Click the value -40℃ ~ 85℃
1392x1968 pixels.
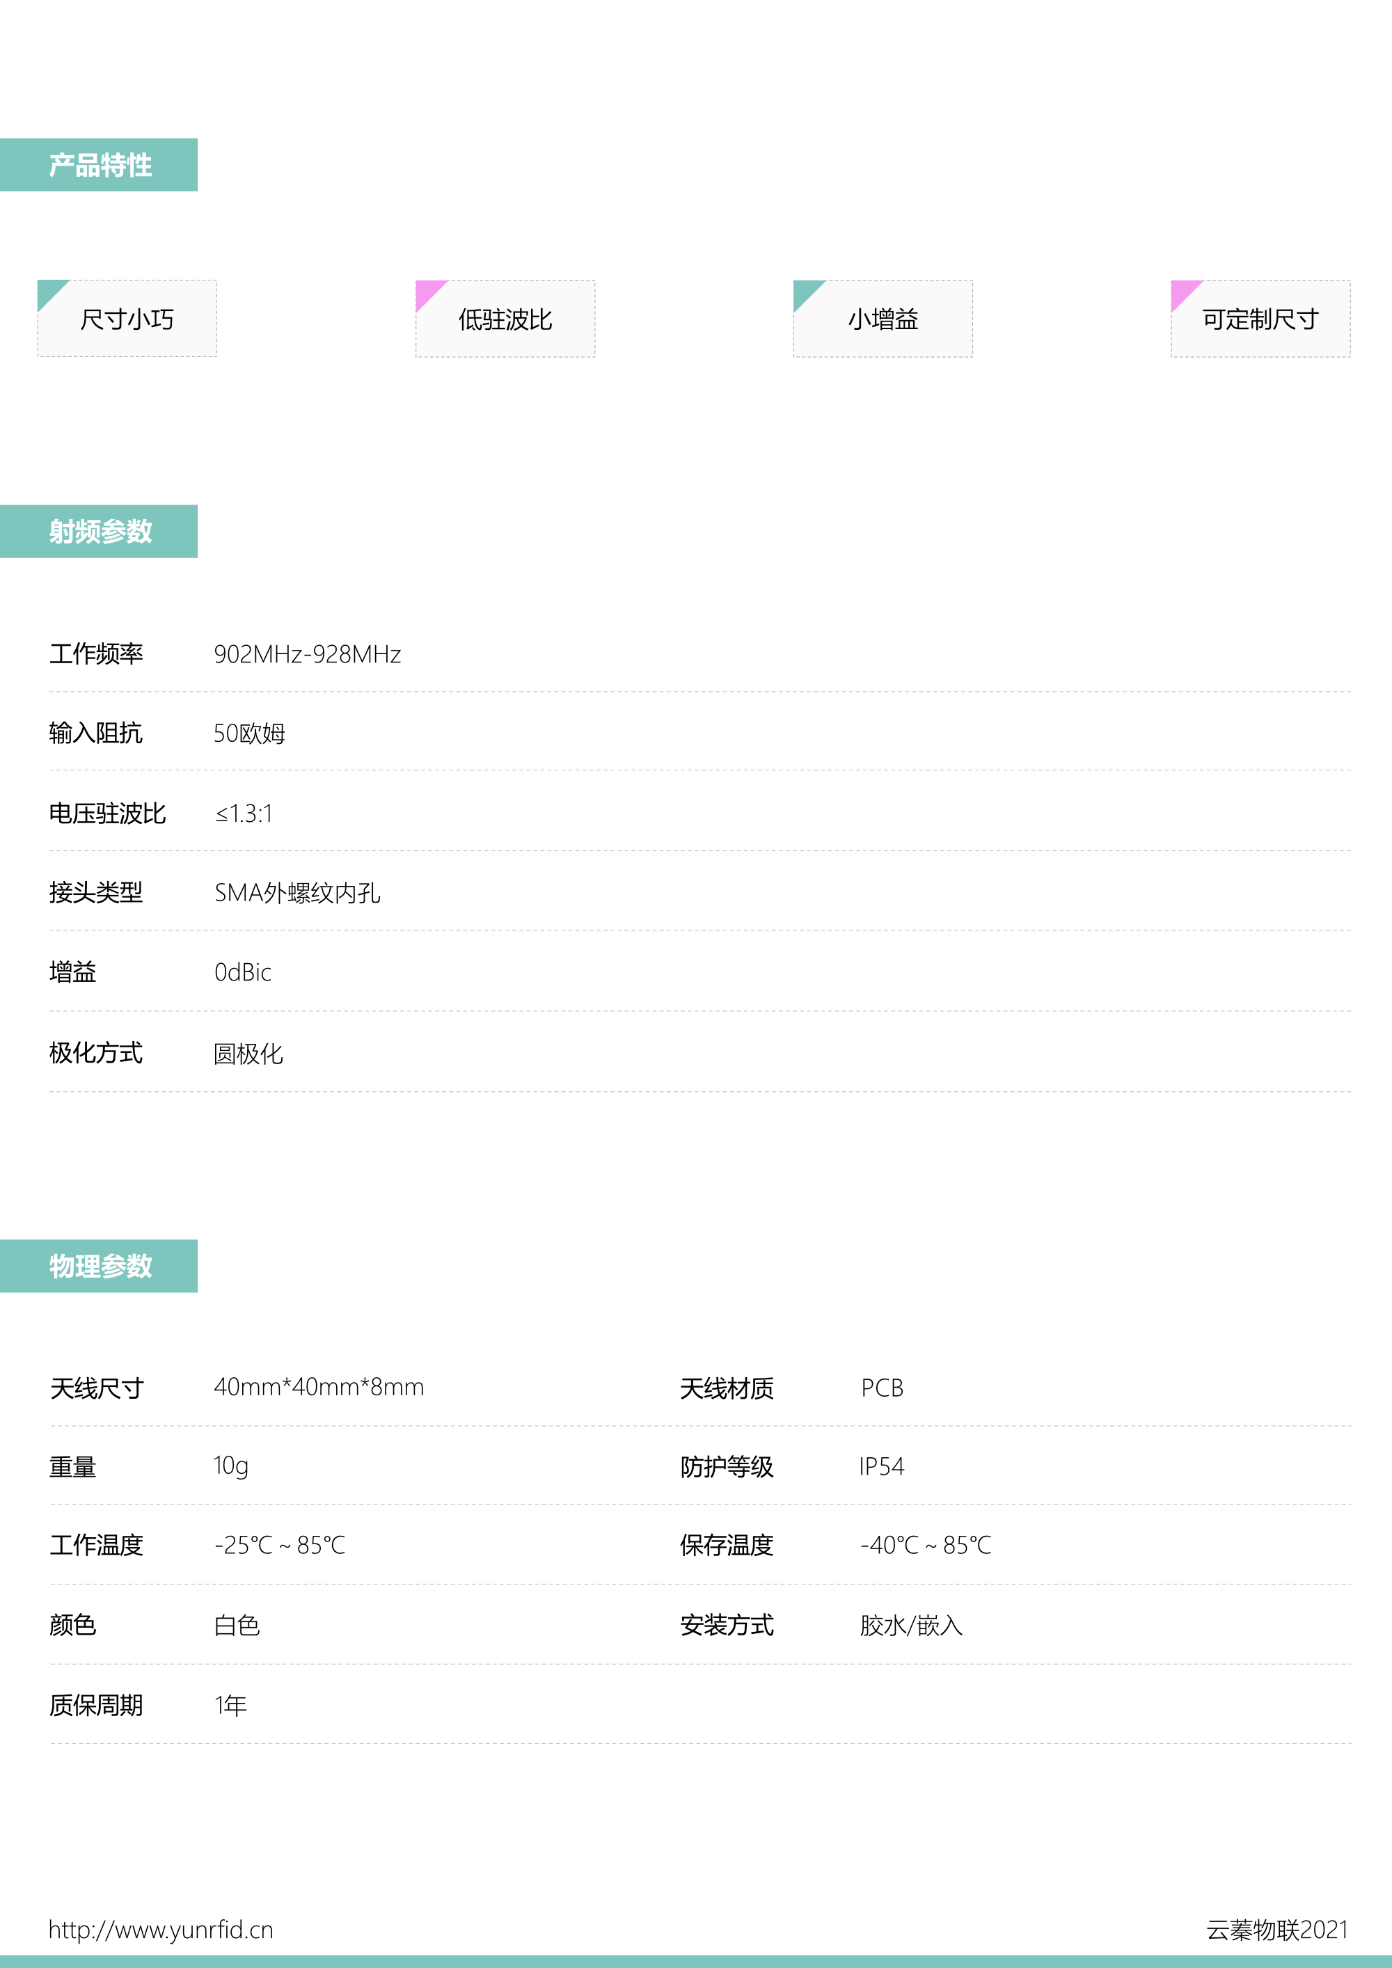tap(926, 1545)
